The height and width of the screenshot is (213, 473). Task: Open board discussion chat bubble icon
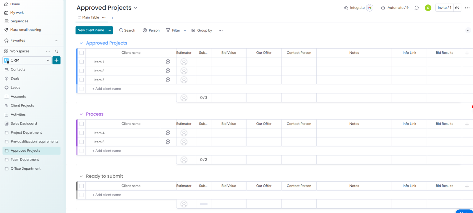click(x=417, y=8)
